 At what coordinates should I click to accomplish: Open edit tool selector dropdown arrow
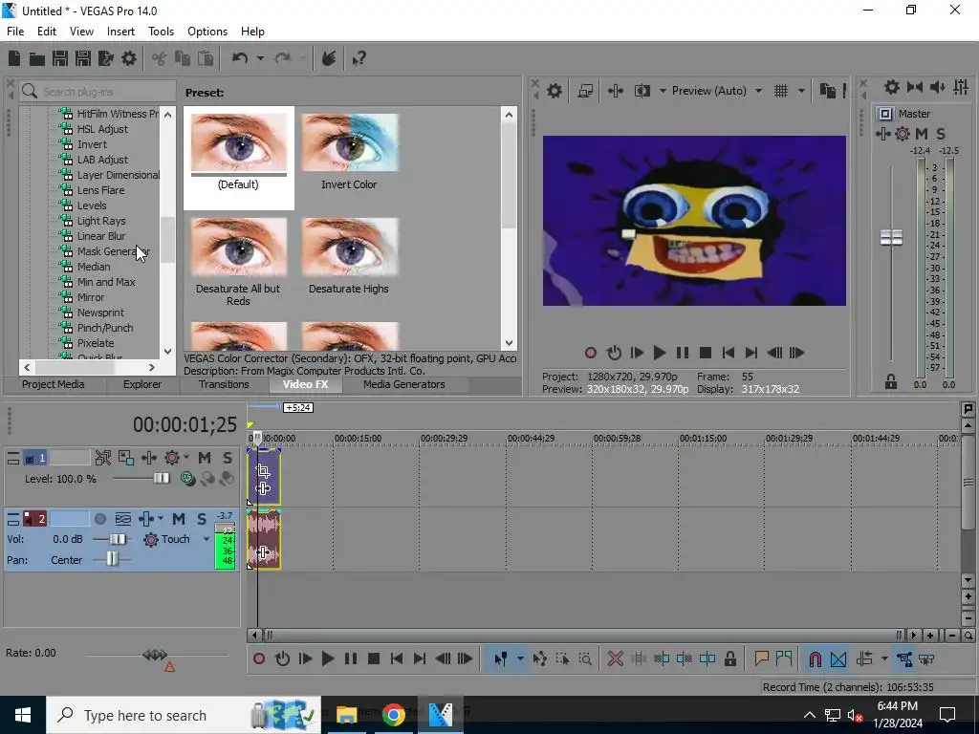tap(519, 659)
